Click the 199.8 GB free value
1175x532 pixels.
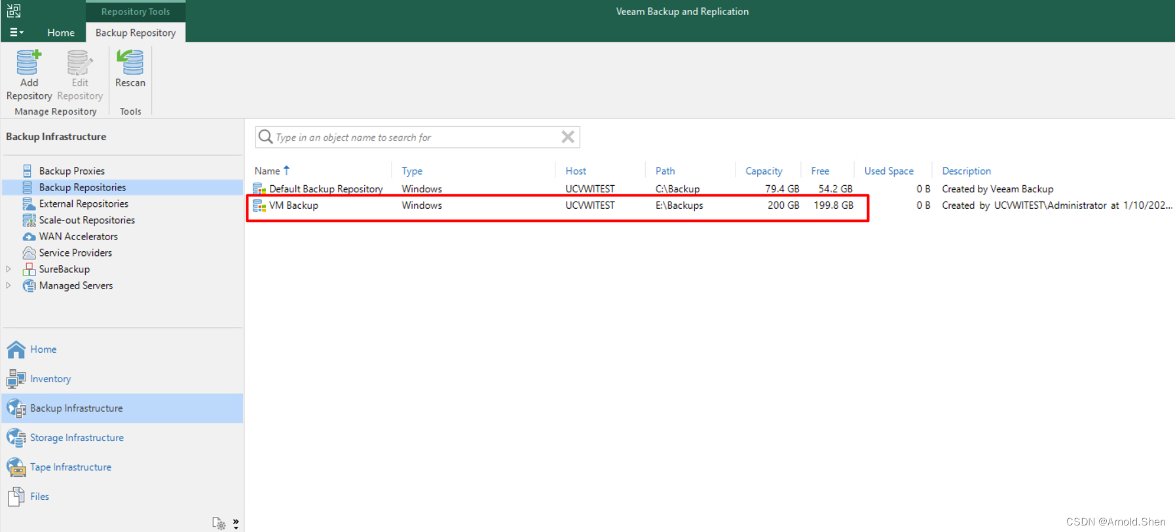coord(834,205)
